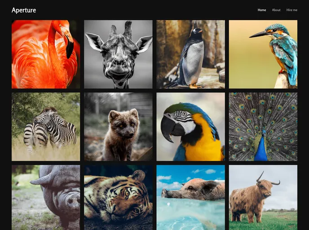The image size is (309, 230).
Task: Click the Aperture site logo
Action: pos(24,10)
